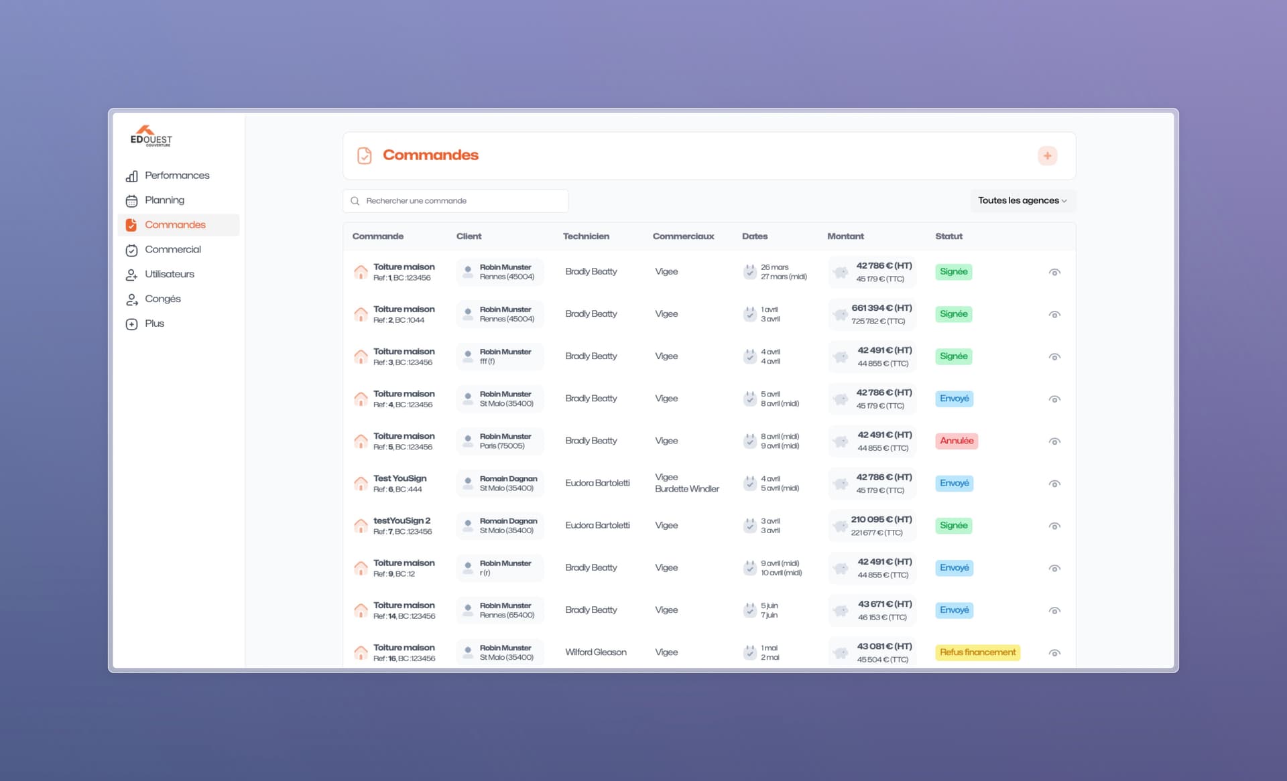Click the house icon for Test YouSign order
This screenshot has width=1287, height=781.
361,484
